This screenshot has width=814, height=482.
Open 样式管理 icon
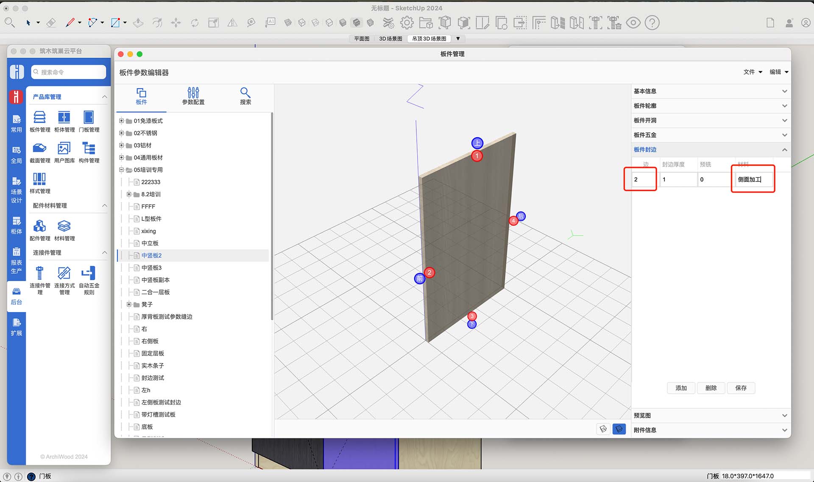(x=40, y=183)
